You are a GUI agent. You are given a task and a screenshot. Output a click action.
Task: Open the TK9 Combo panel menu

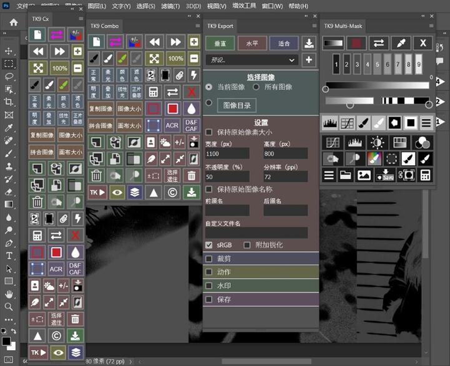click(197, 26)
